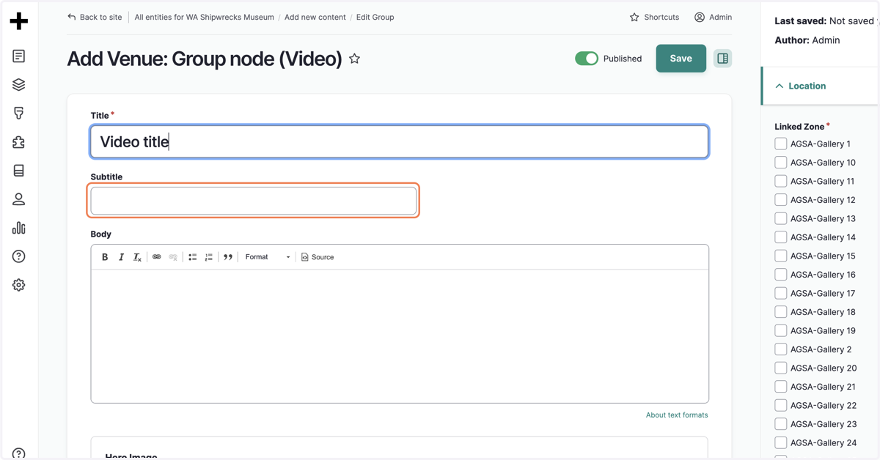Screen dimensions: 880x460
Task: Open About text formats link
Action: click(677, 415)
